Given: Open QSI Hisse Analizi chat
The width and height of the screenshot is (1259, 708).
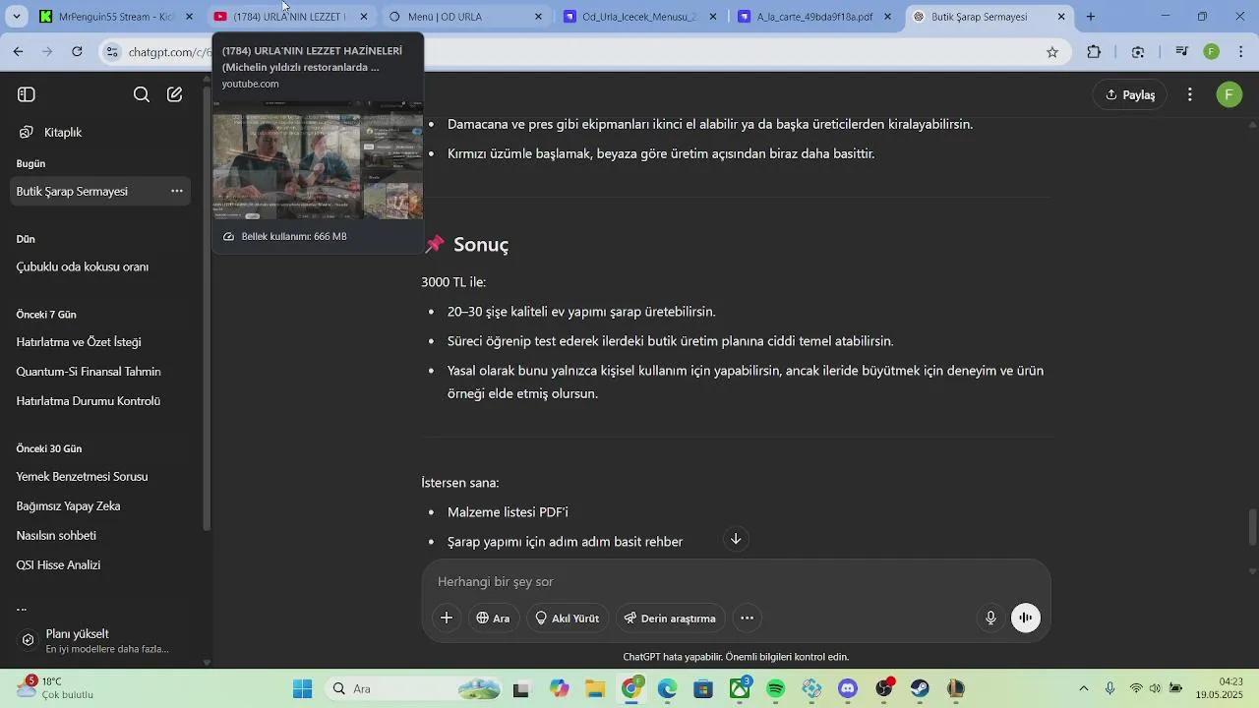Looking at the screenshot, I should pyautogui.click(x=59, y=565).
